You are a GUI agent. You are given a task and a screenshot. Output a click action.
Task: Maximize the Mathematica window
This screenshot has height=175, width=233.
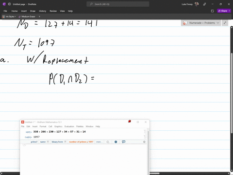click(x=138, y=122)
